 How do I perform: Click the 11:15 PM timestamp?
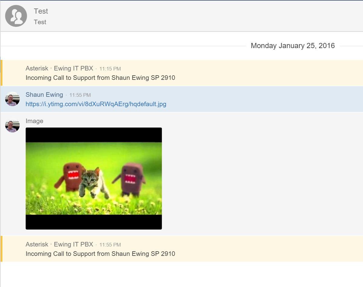tap(110, 69)
